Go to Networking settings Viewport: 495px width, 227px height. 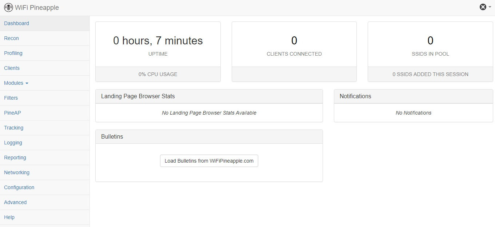pos(45,172)
